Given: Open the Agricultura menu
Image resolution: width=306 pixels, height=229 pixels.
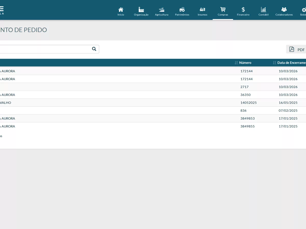Looking at the screenshot, I should coord(162,11).
